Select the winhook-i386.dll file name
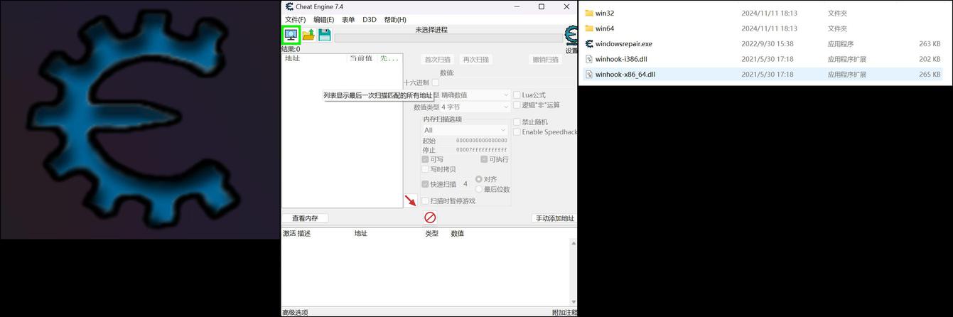Viewport: 953px width, 317px height. click(621, 59)
